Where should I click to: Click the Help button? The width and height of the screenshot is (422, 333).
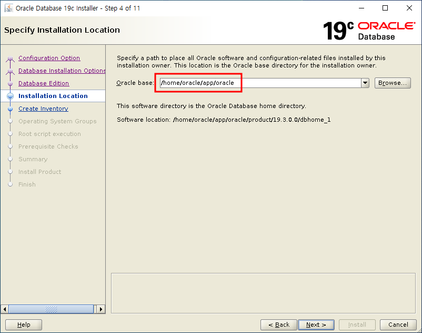24,325
